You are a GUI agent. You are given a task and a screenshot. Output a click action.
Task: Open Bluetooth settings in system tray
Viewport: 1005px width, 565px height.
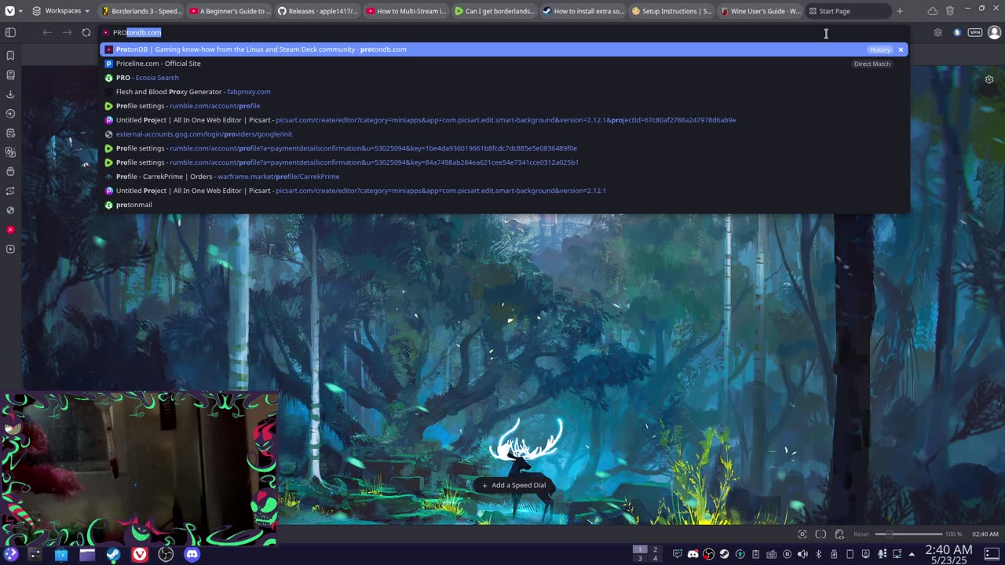point(818,554)
